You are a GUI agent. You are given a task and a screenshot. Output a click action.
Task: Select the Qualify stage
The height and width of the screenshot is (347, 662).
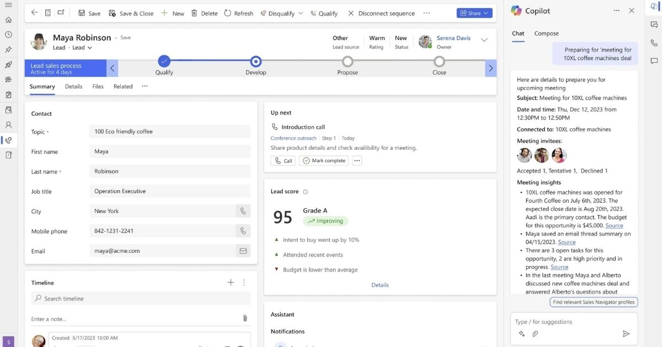[164, 61]
